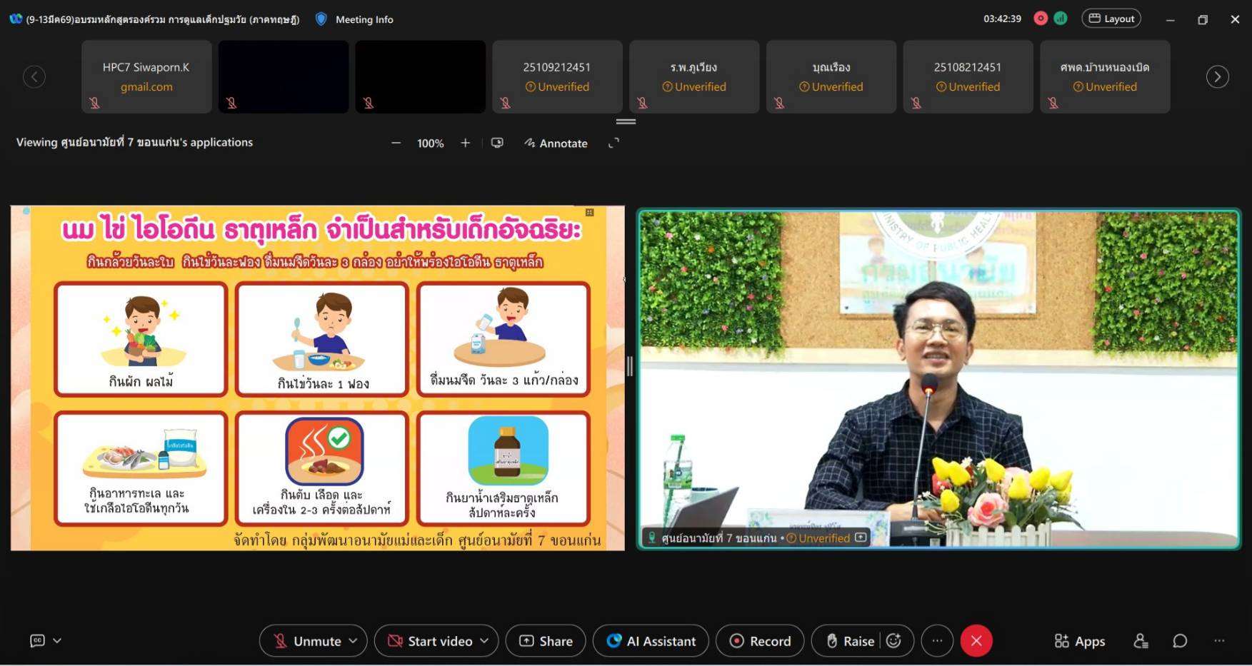Click the reactions smiley icon

pos(893,641)
